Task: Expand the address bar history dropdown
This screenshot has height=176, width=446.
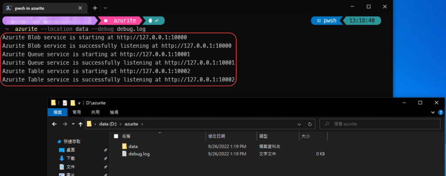Action: pos(299,124)
